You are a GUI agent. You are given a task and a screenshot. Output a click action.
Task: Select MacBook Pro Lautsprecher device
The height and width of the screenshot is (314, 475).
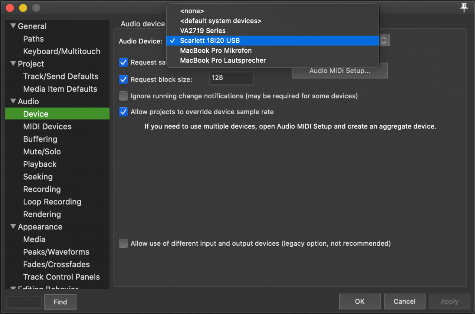click(x=273, y=60)
